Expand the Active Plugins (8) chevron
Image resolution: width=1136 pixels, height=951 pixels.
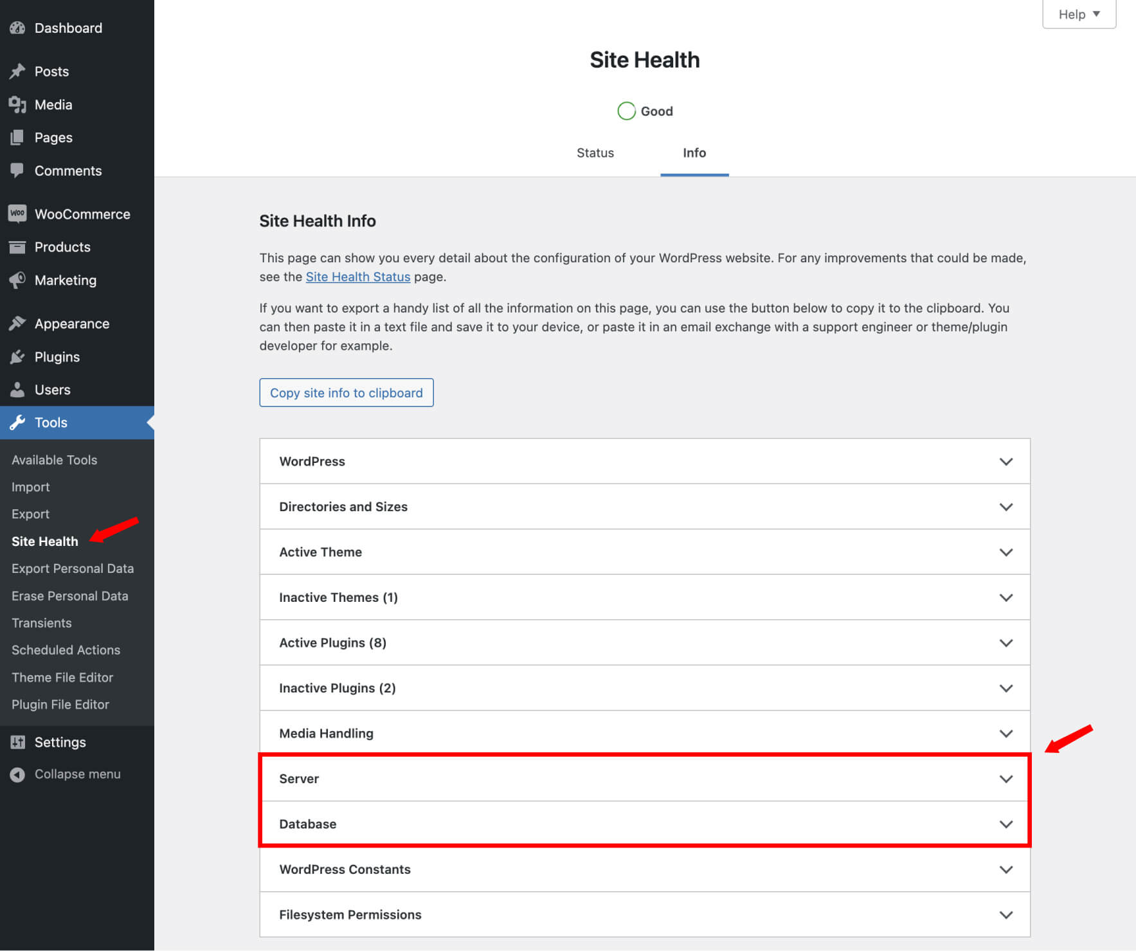point(1006,643)
